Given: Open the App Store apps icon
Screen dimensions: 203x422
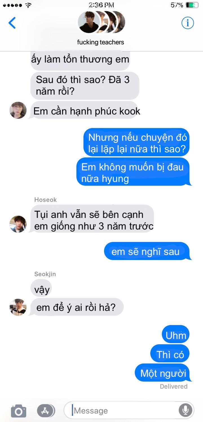Looking at the screenshot, I should [x=46, y=411].
